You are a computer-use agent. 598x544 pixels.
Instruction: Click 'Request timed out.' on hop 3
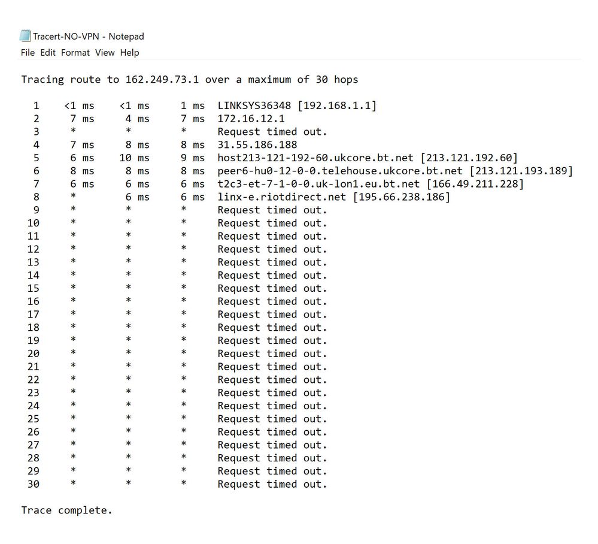click(272, 132)
